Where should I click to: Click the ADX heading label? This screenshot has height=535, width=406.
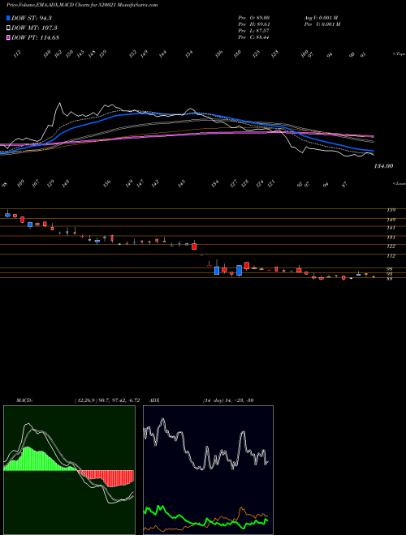point(154,400)
